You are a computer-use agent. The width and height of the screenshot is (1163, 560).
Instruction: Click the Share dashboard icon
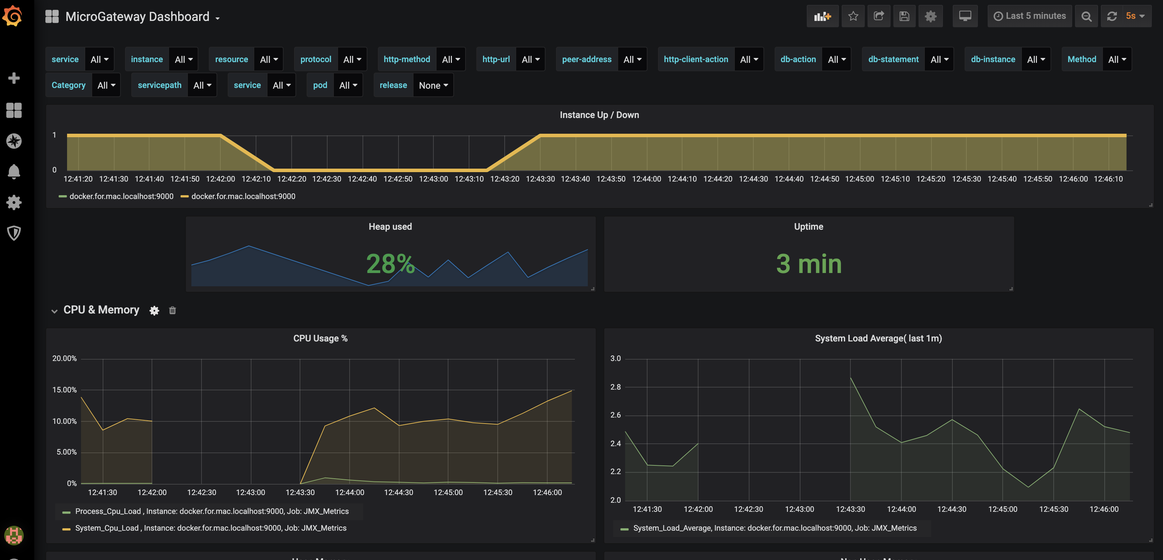pos(879,17)
